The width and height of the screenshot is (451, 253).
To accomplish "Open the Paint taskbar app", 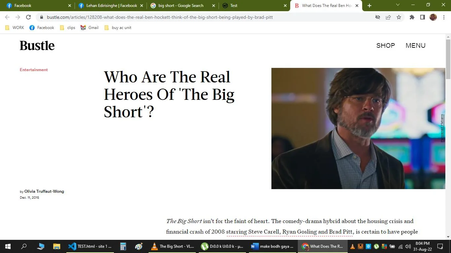I will (x=139, y=246).
